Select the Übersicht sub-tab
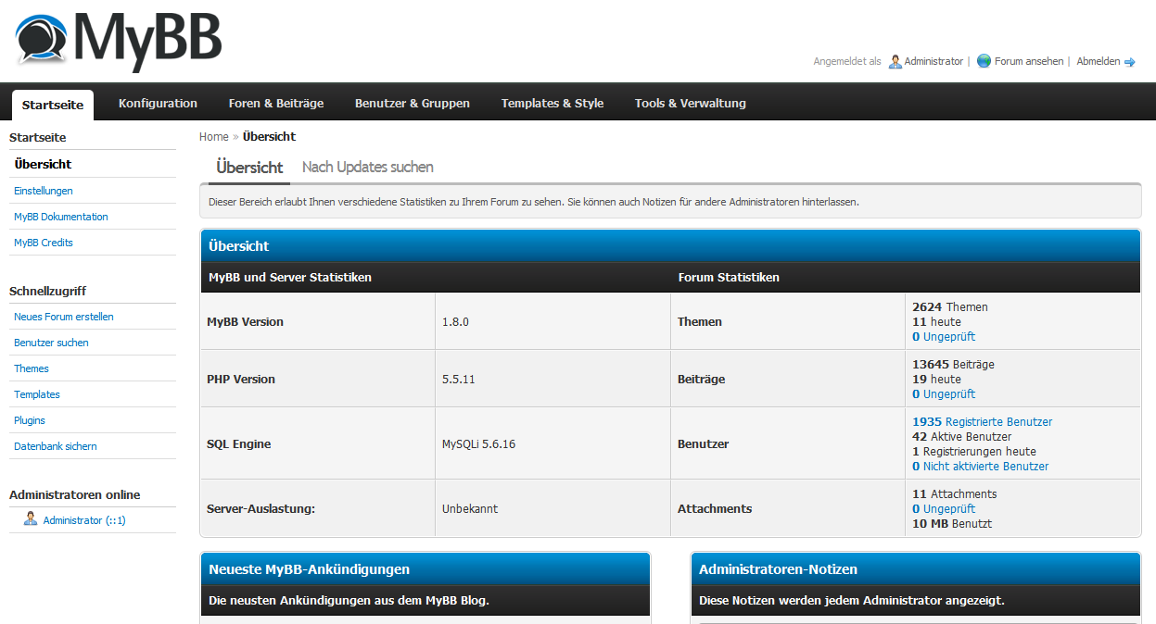Screen dimensions: 1156x624 [x=249, y=168]
